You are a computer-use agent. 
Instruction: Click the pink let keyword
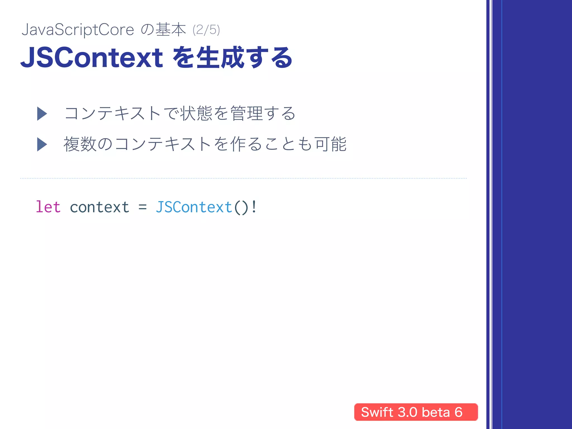click(x=48, y=207)
